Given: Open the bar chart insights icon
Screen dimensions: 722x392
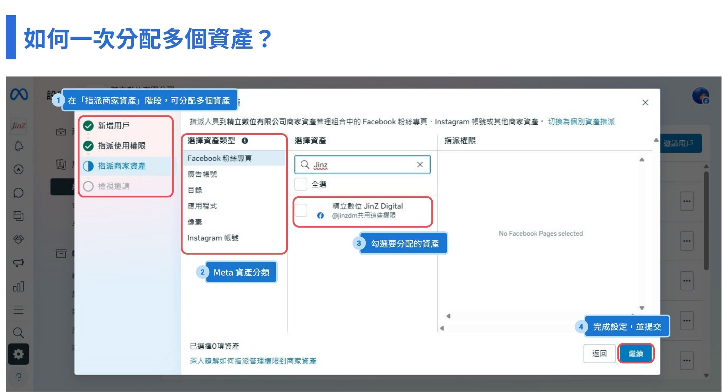Looking at the screenshot, I should point(19,287).
